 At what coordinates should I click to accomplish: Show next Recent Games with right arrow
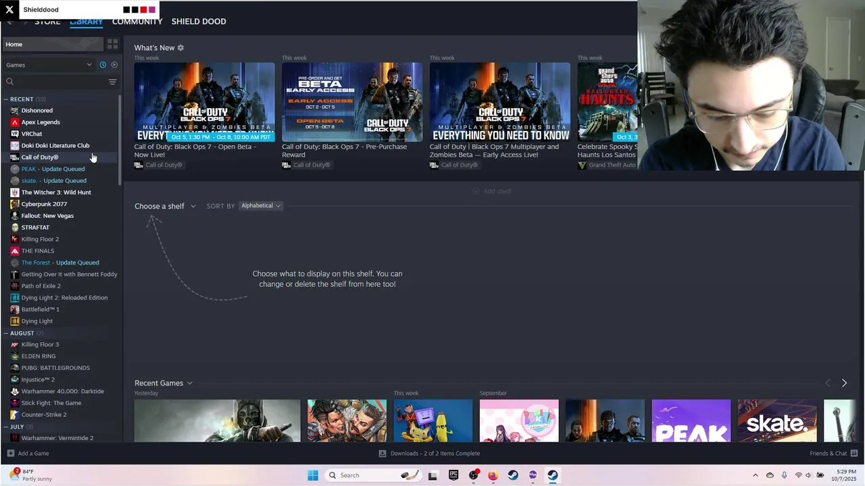(x=844, y=383)
